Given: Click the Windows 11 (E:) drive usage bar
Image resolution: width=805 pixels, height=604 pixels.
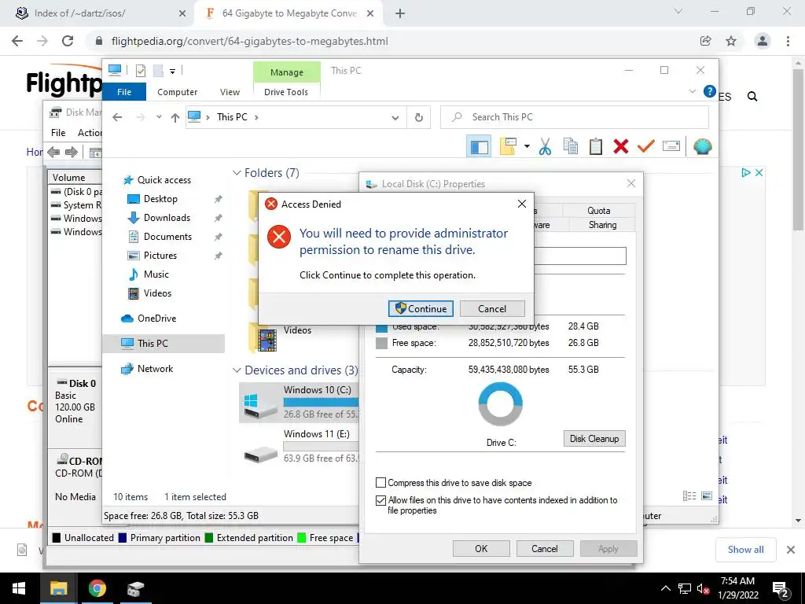Looking at the screenshot, I should pos(321,447).
